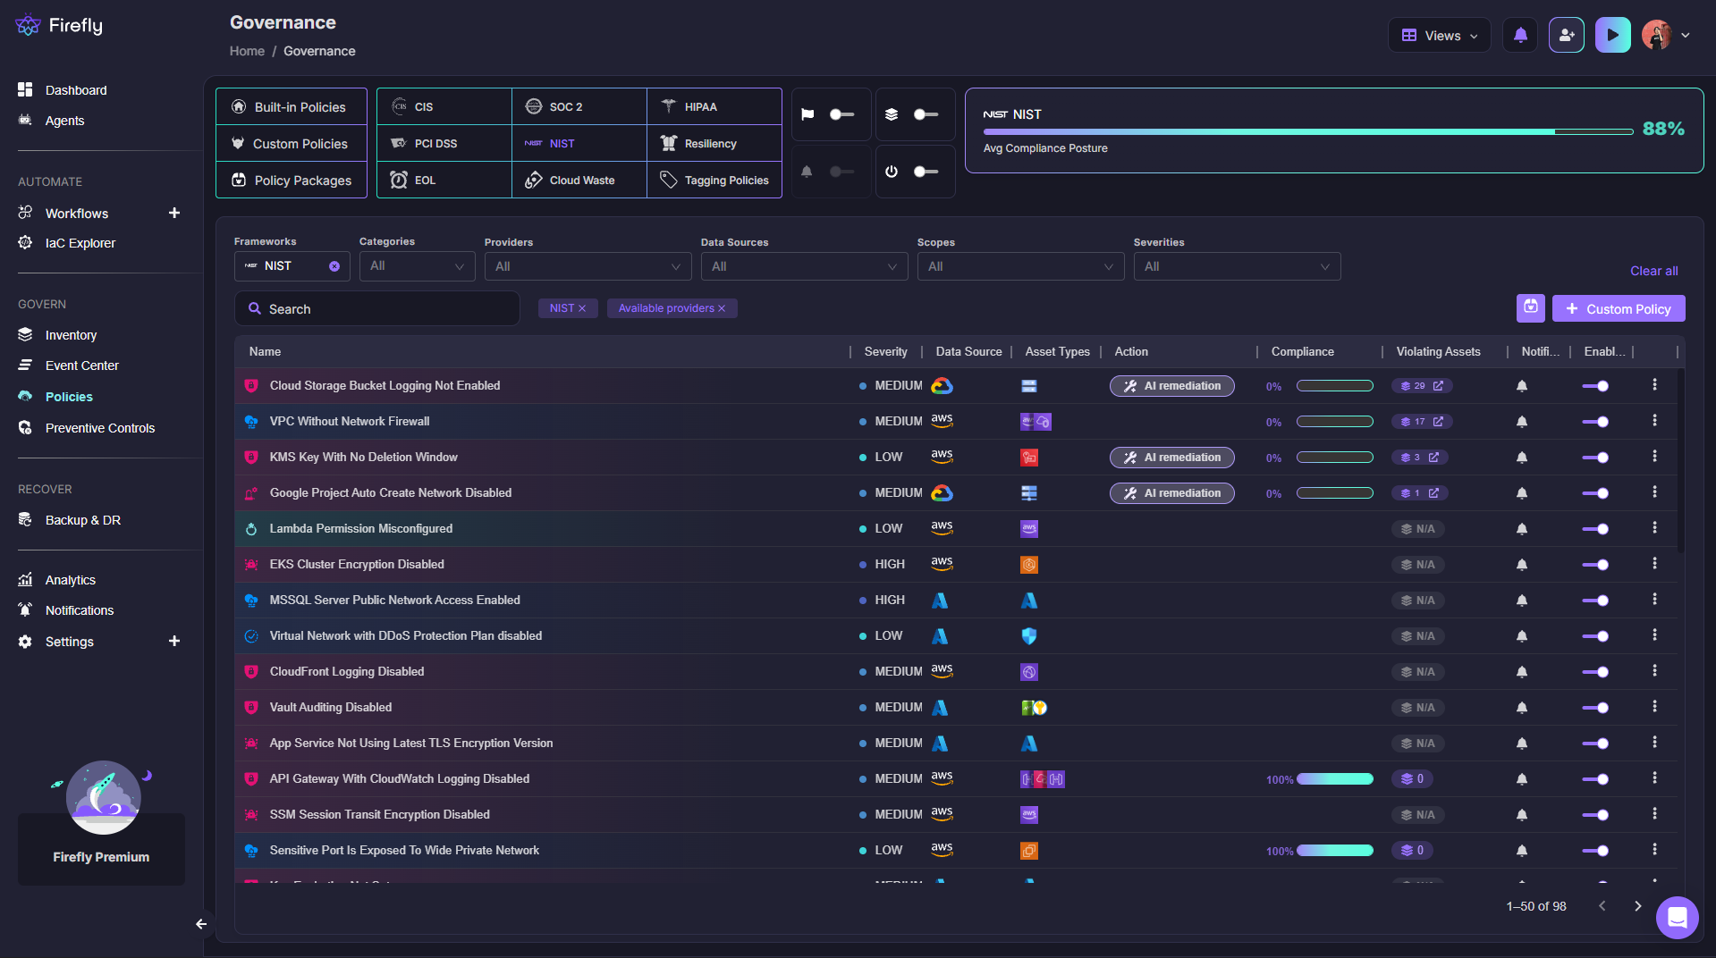This screenshot has height=958, width=1716.
Task: Open row menu for KMS Key With No Deletion Window
Action: click(1654, 457)
